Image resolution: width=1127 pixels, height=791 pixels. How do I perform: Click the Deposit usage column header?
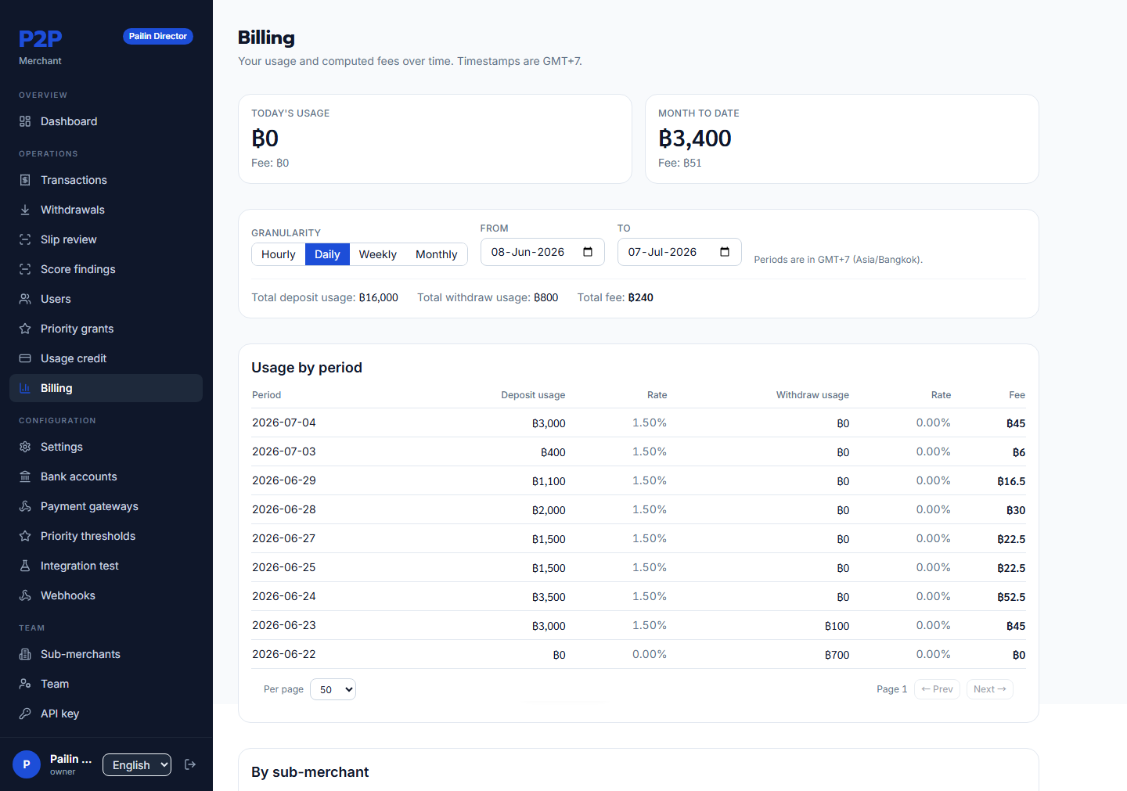pyautogui.click(x=533, y=395)
